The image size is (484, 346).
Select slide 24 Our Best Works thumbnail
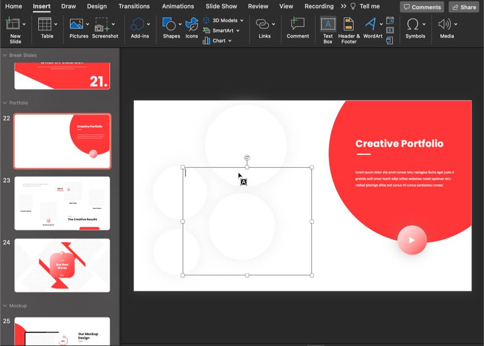click(x=62, y=265)
